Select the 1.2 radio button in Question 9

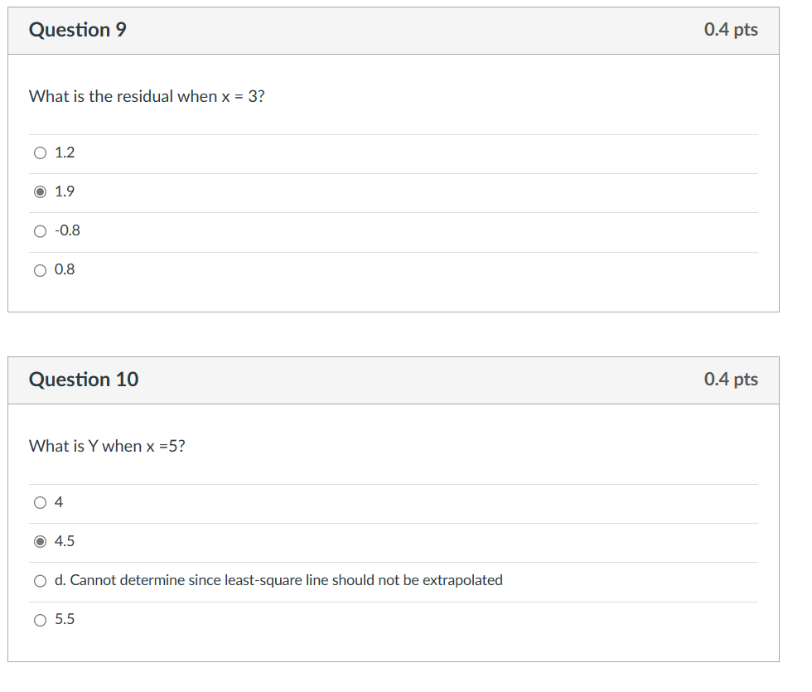tap(40, 152)
